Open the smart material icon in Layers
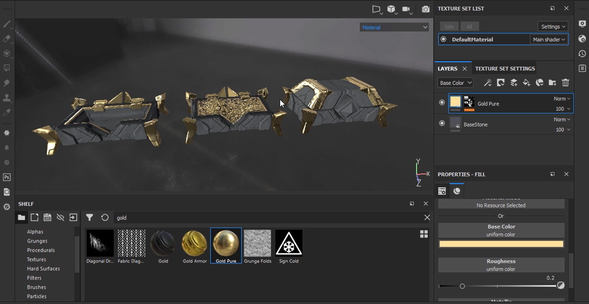Image resolution: width=589 pixels, height=304 pixels. [540, 83]
